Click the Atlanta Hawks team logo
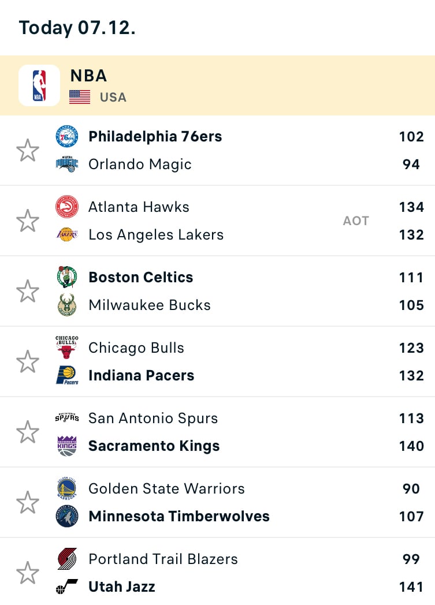435x605 pixels. click(67, 207)
